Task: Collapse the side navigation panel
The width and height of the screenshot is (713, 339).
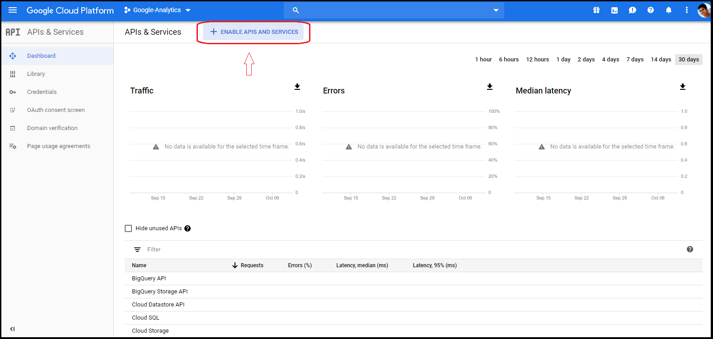Action: [13, 329]
